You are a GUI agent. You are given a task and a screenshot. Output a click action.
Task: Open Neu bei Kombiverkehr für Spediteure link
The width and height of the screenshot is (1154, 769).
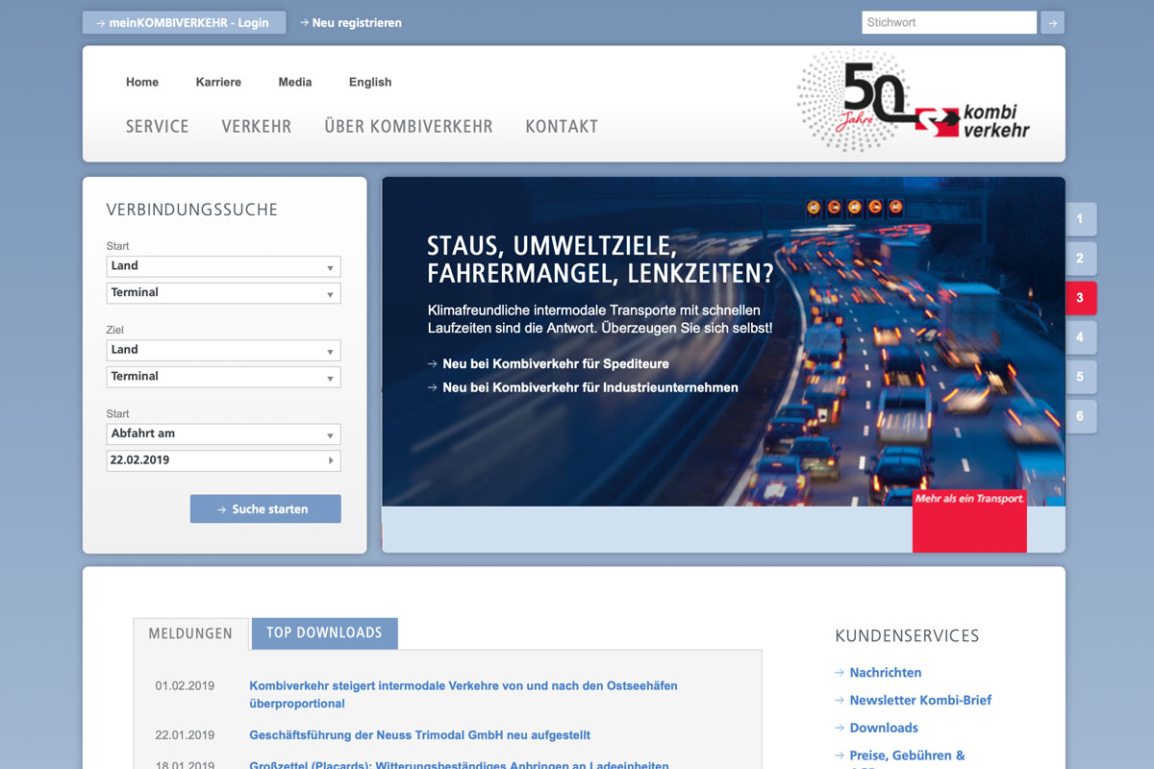point(555,364)
